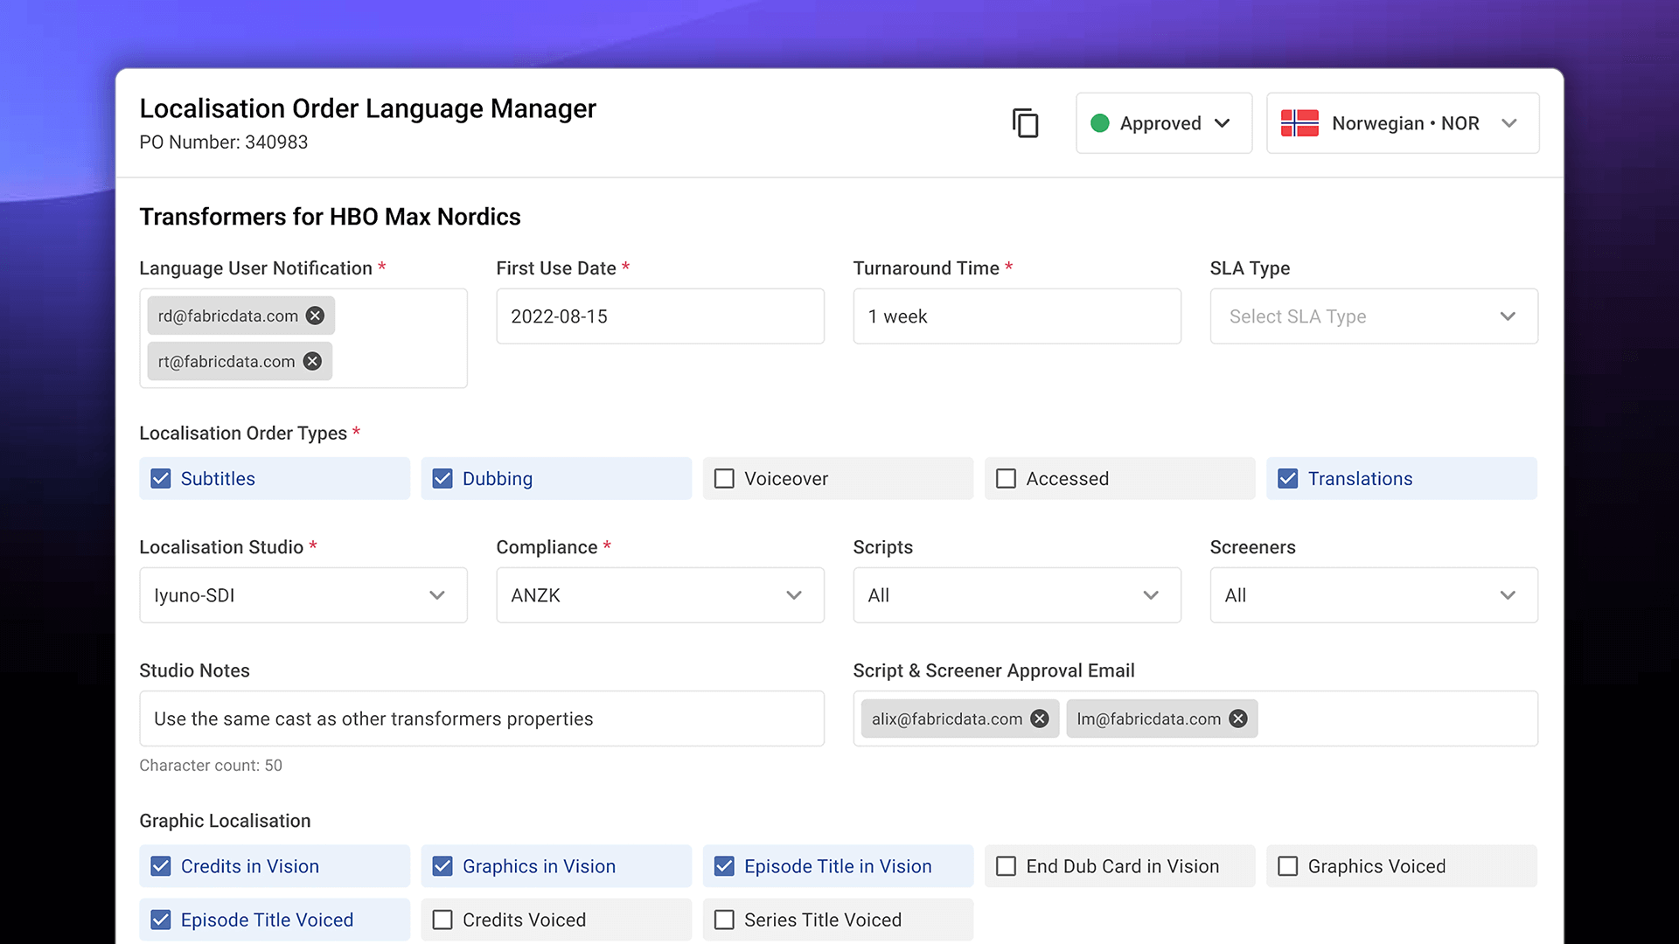Remove rt@fabricdata.com email chip
The height and width of the screenshot is (944, 1679).
(312, 361)
